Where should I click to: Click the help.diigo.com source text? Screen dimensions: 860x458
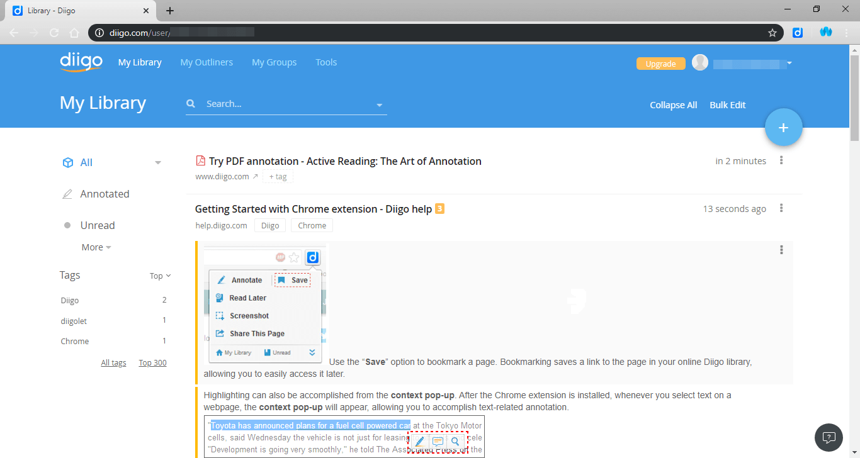click(x=221, y=225)
